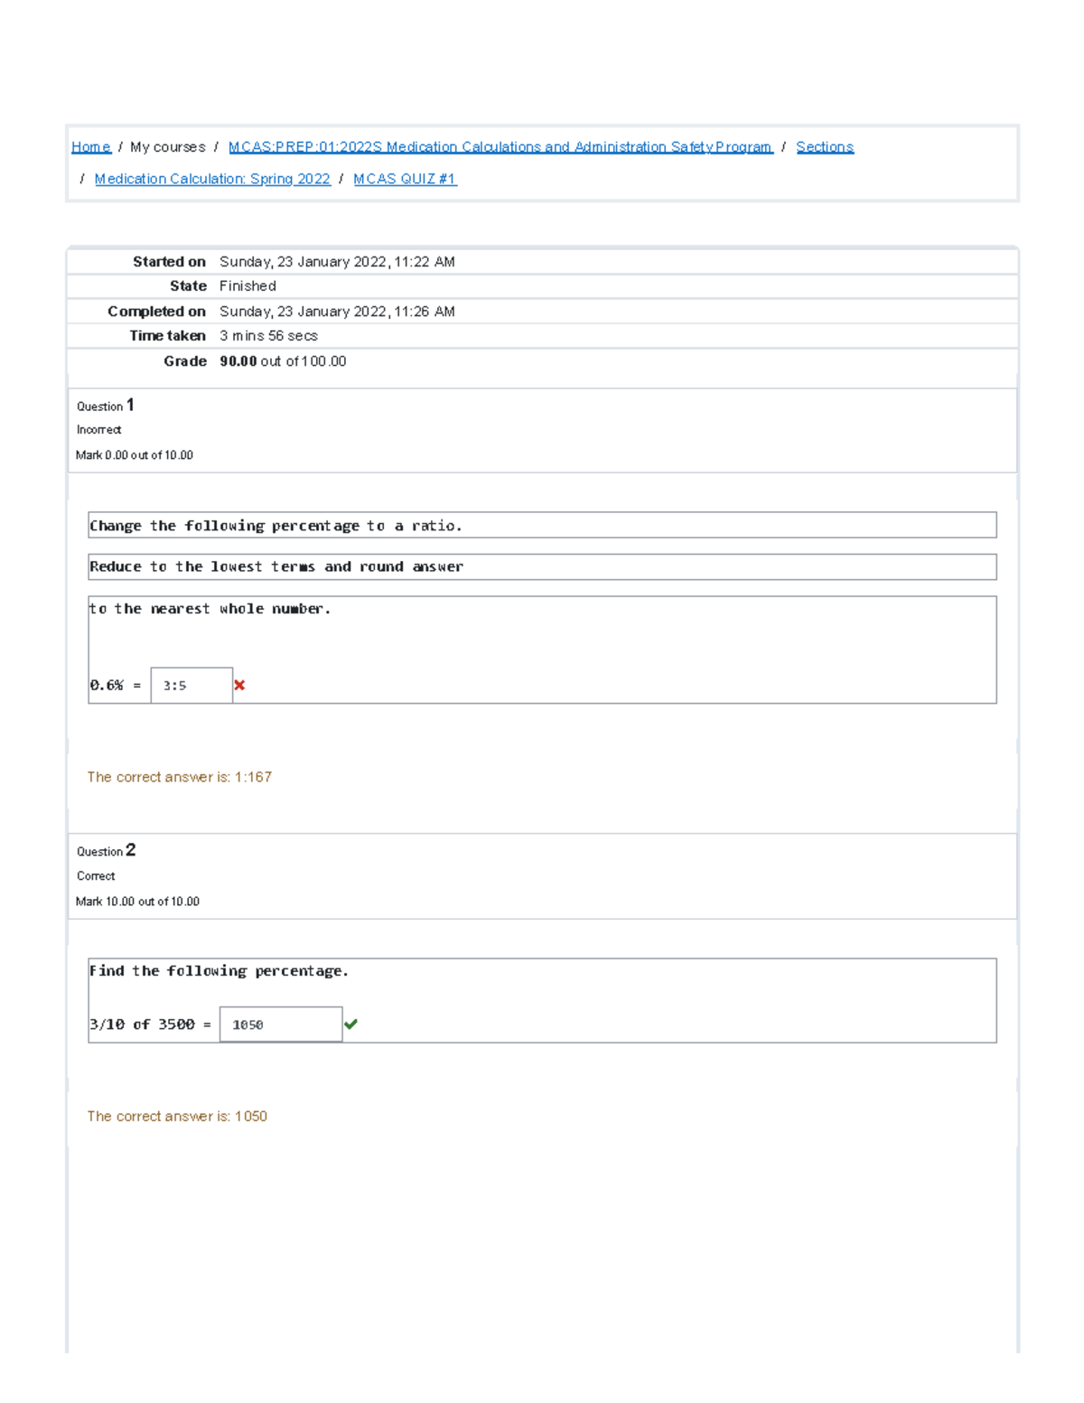
Task: Click the green check mark icon
Action: coord(350,1024)
